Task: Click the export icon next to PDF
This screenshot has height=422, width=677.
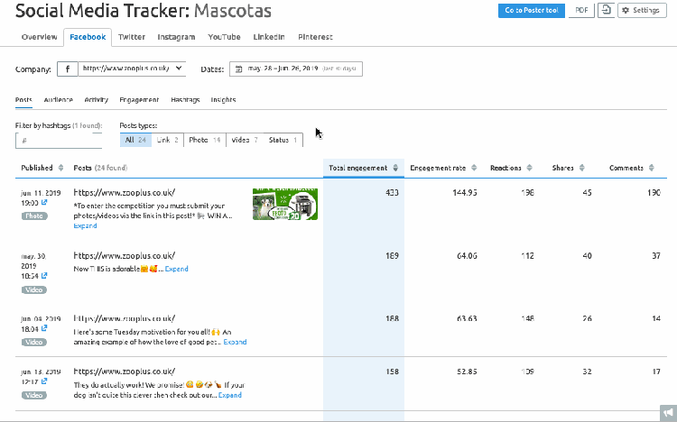Action: [607, 10]
